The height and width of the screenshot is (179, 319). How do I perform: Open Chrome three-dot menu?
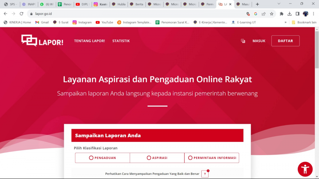pos(314,14)
